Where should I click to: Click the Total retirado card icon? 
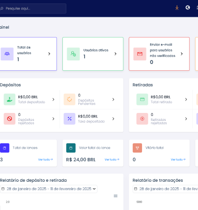(x=142, y=100)
